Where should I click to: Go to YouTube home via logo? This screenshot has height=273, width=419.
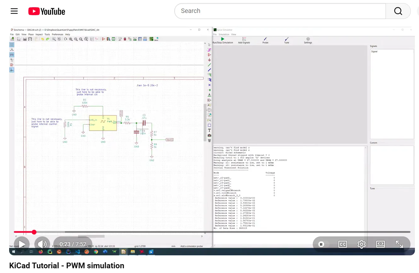(47, 11)
